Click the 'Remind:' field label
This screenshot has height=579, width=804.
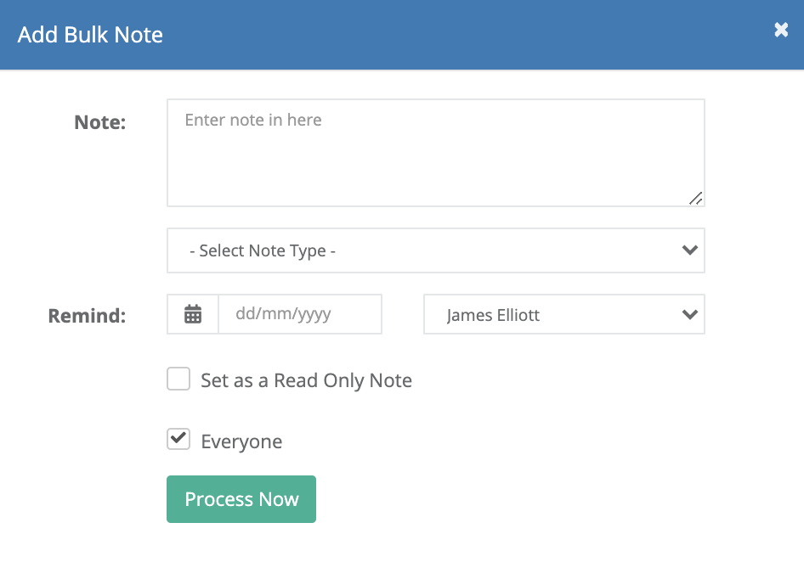tap(88, 316)
